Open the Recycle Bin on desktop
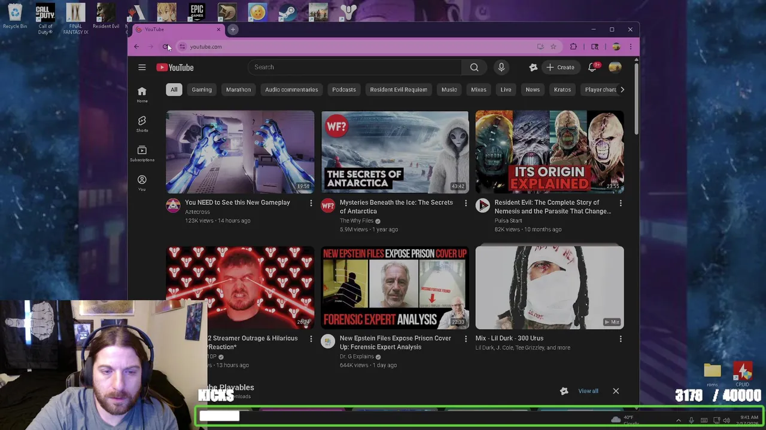The image size is (766, 430). [x=15, y=16]
